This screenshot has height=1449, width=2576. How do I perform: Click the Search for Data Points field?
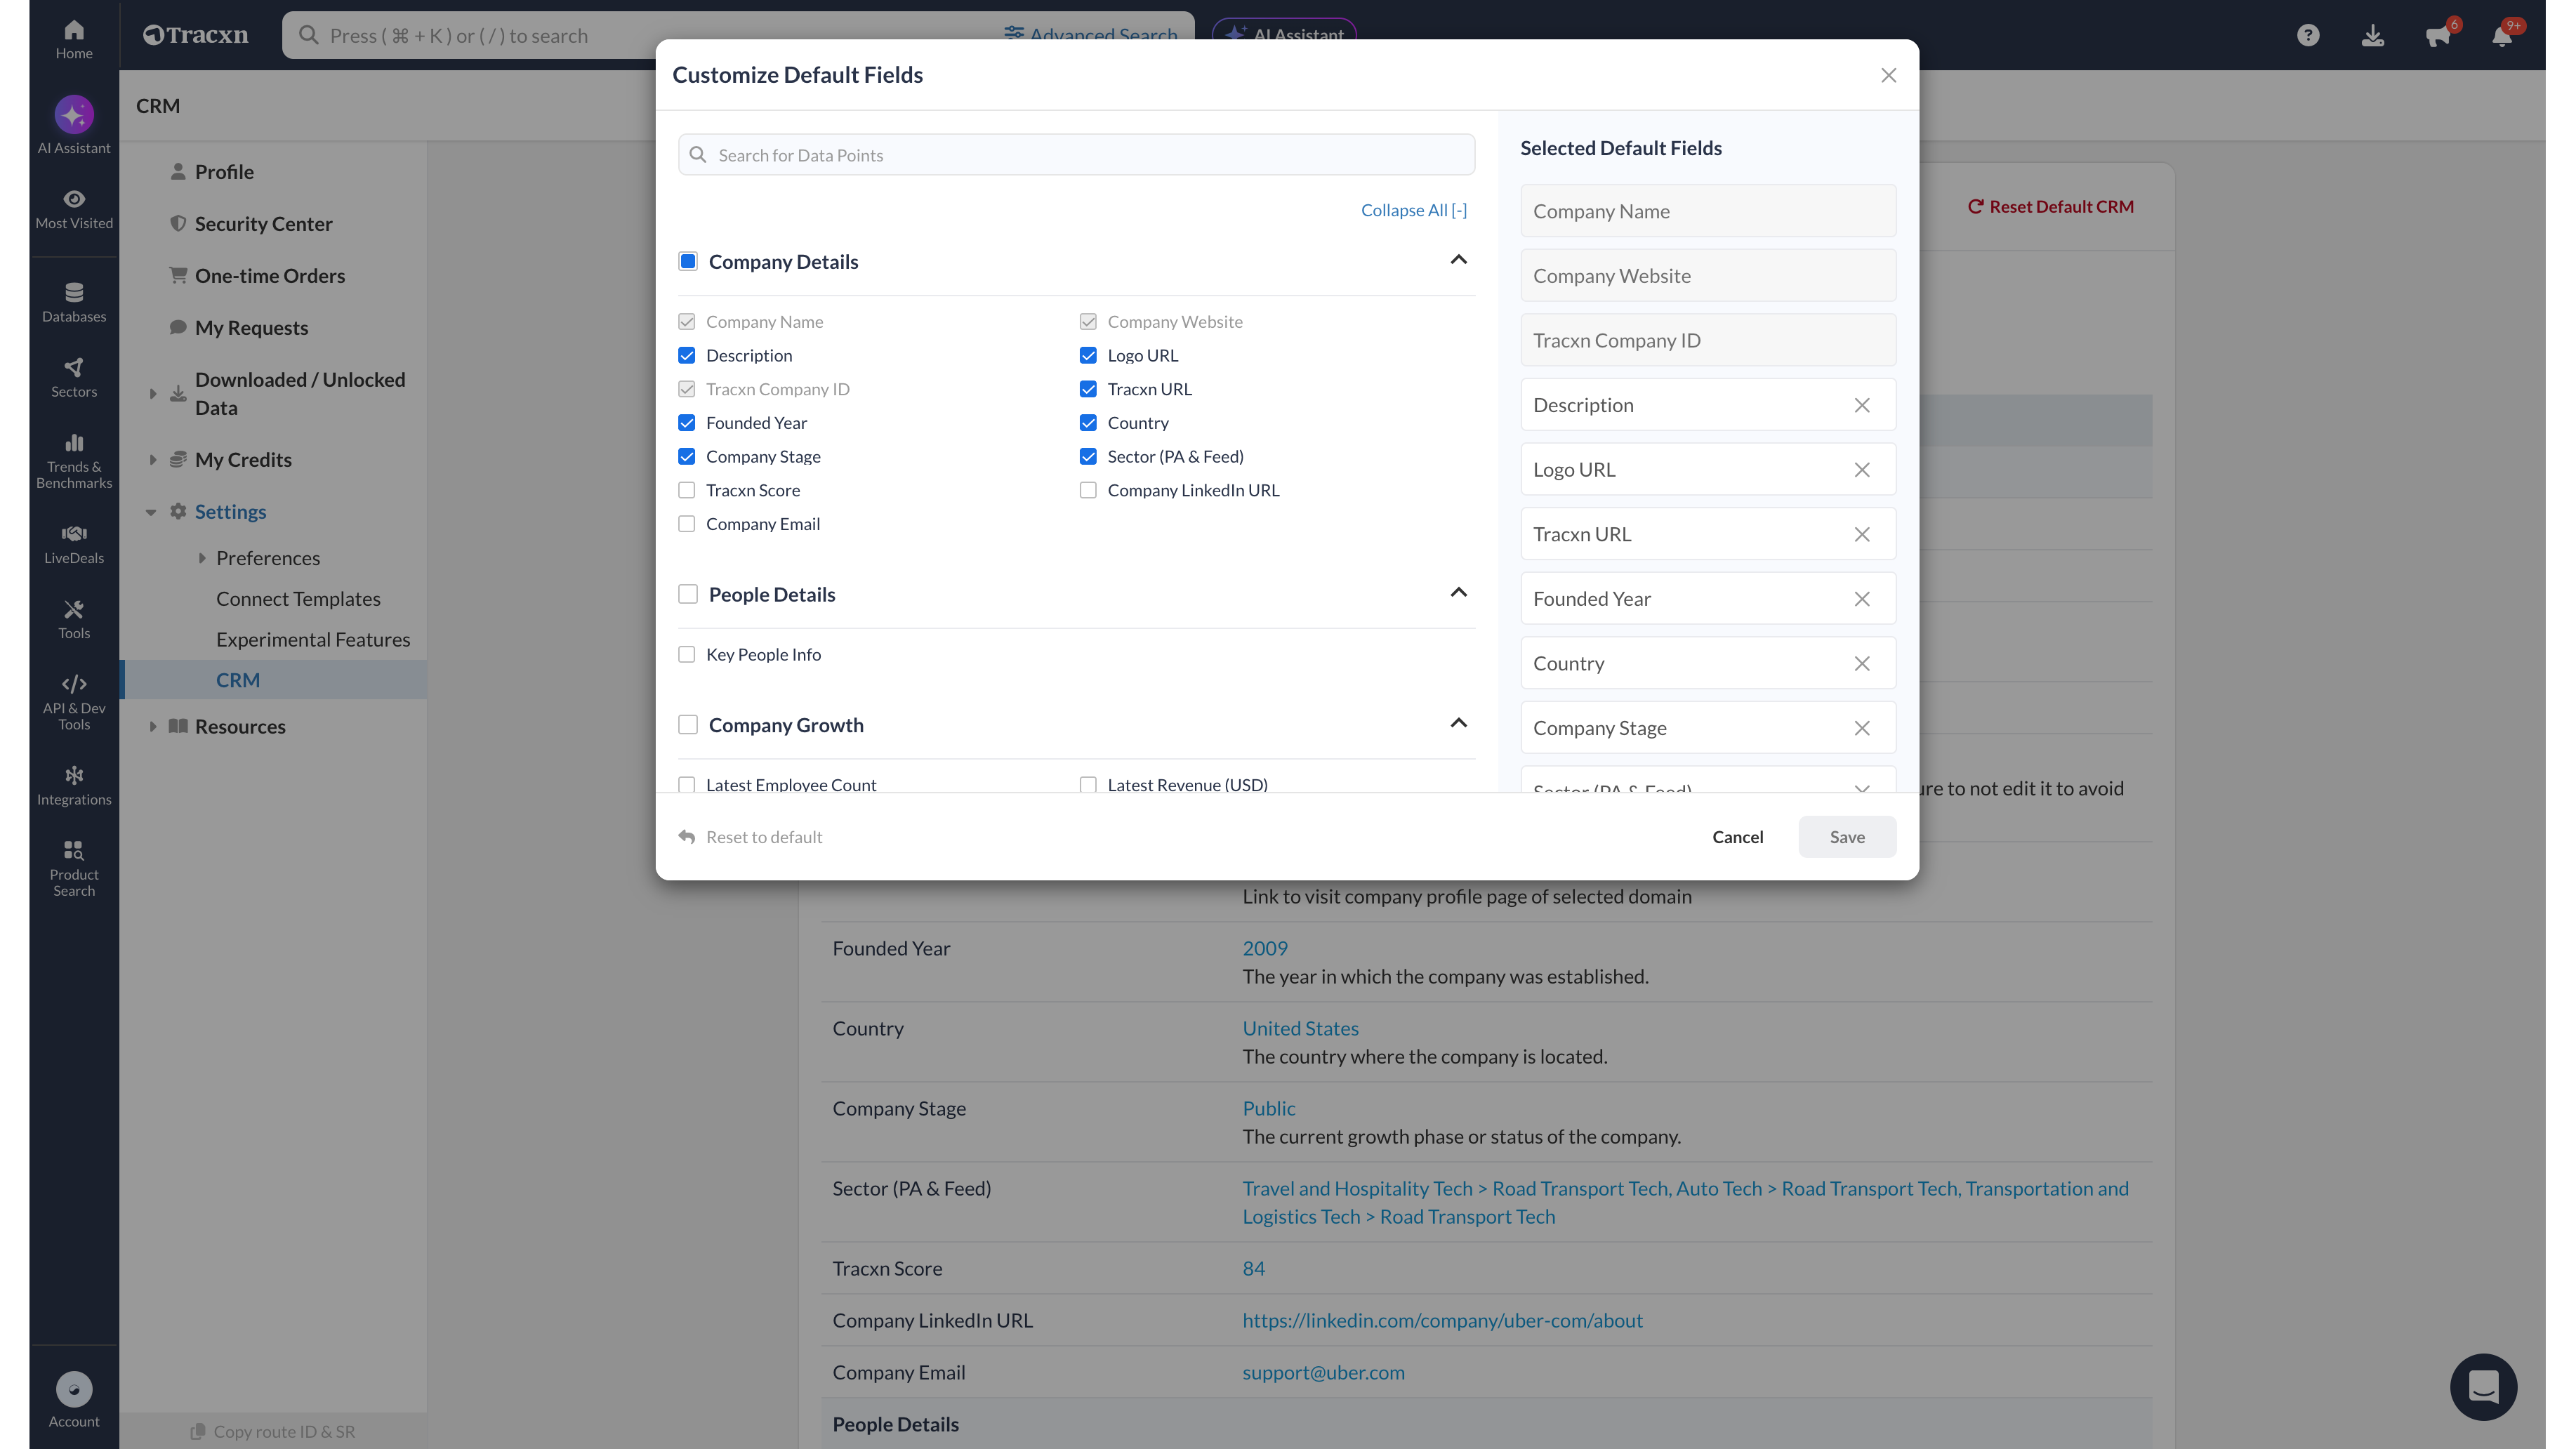click(x=1076, y=155)
